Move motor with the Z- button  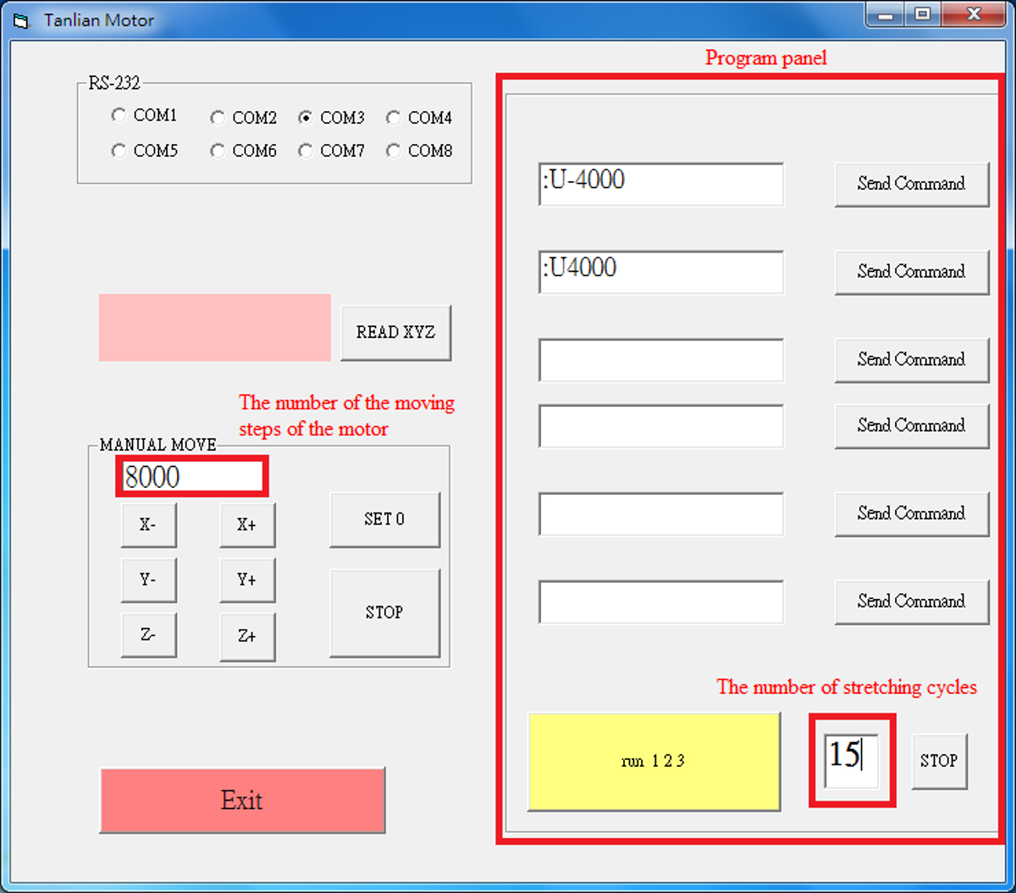point(148,635)
